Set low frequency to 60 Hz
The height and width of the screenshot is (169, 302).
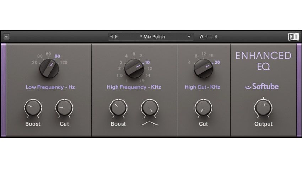tap(48, 54)
